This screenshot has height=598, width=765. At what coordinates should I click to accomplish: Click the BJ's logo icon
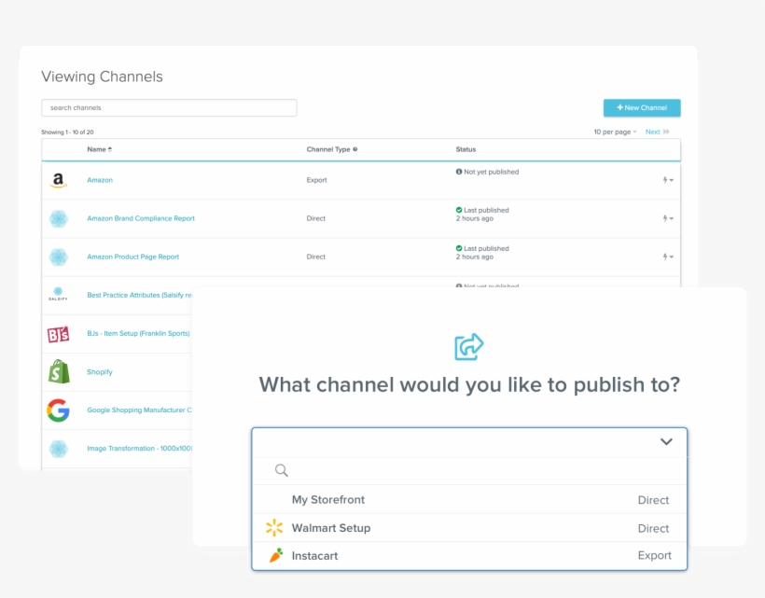[x=59, y=333]
